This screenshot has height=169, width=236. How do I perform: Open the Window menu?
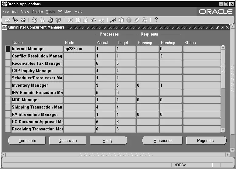click(x=65, y=12)
